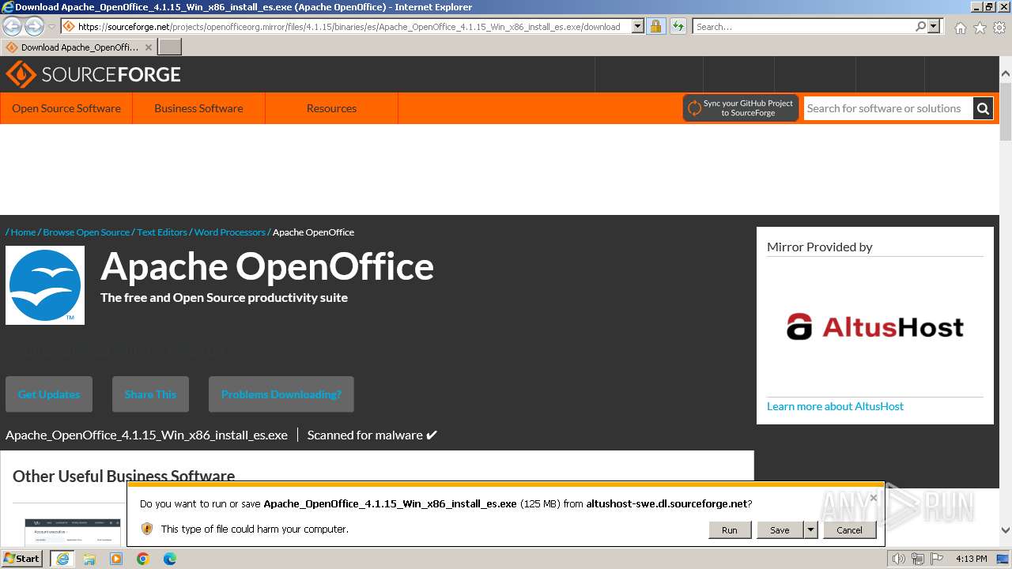Viewport: 1012px width, 569px height.
Task: Click the page scrollbar up arrow
Action: (x=1006, y=73)
